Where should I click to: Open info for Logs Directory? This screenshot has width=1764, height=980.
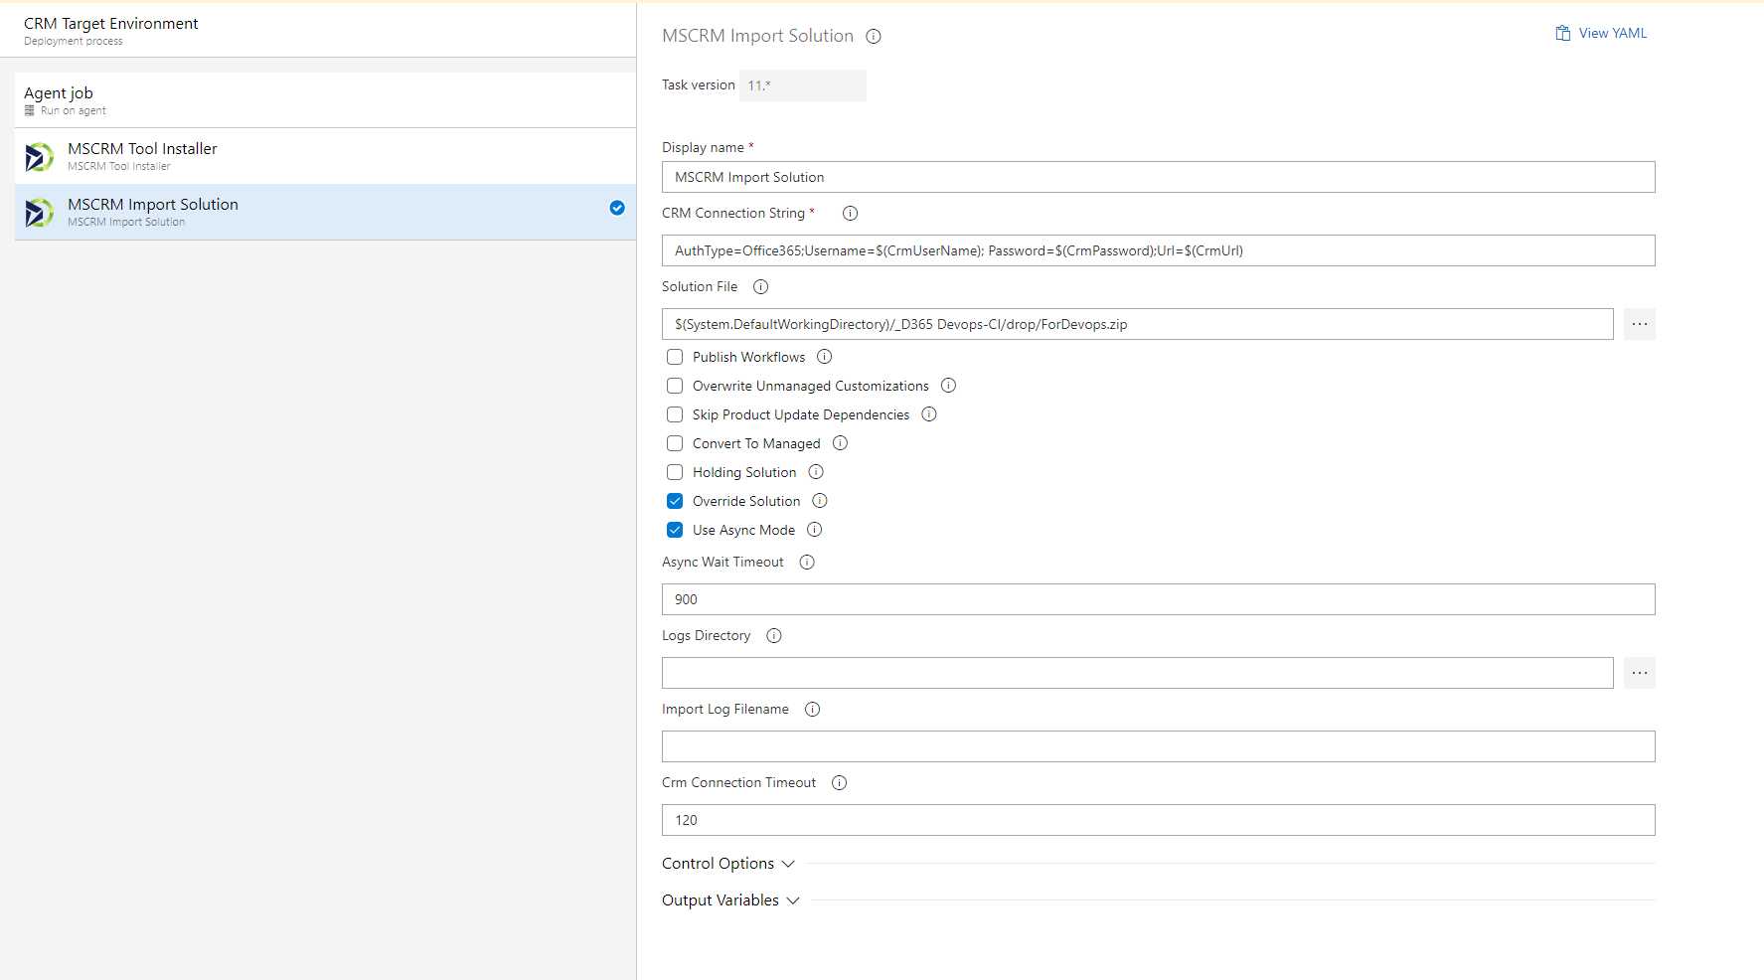coord(774,635)
